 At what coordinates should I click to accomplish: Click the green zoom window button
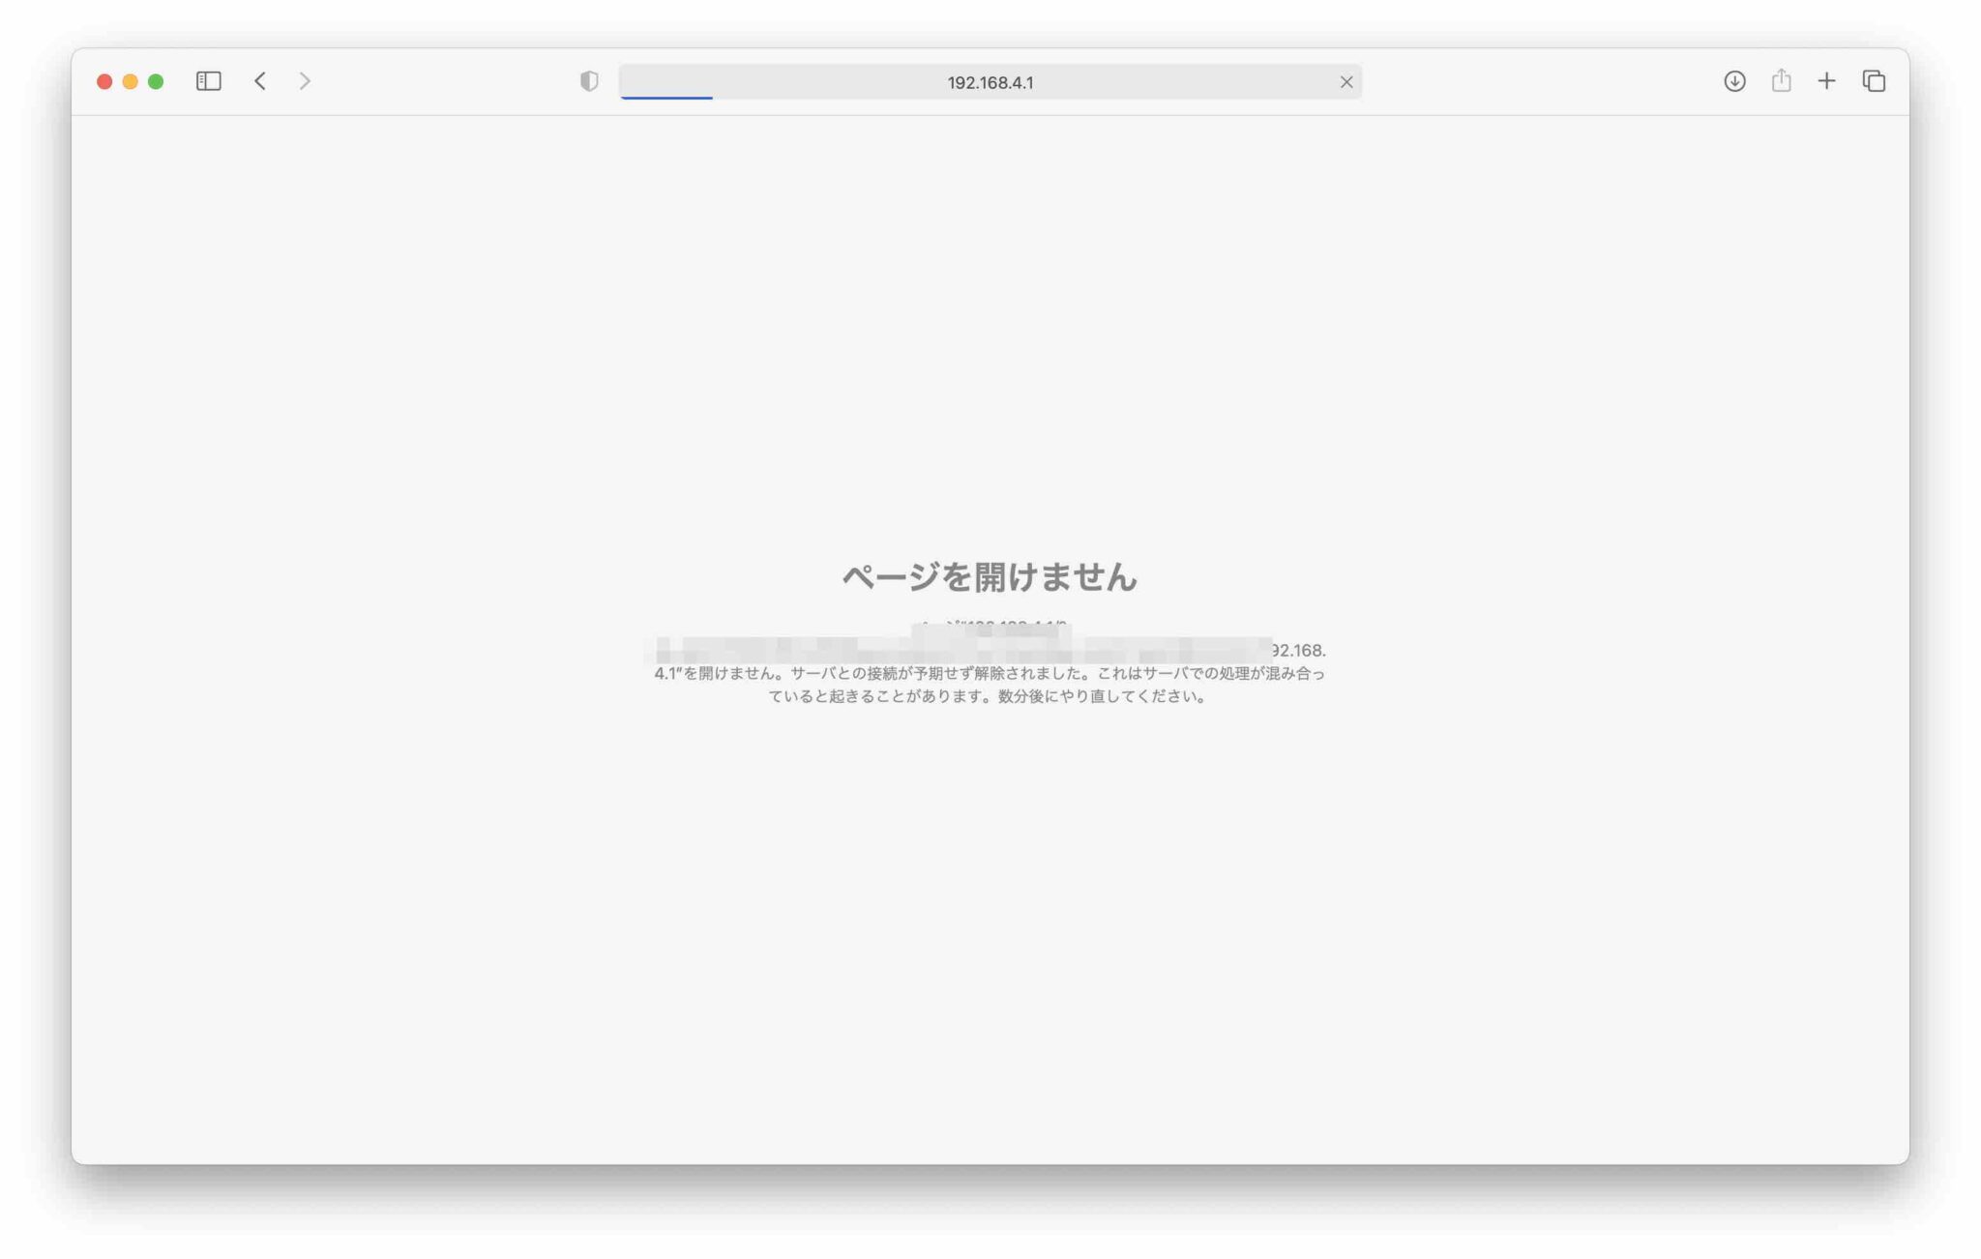click(x=156, y=81)
